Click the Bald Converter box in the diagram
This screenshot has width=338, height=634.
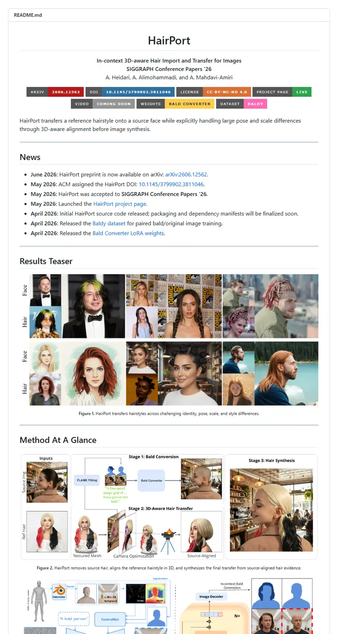pyautogui.click(x=151, y=481)
